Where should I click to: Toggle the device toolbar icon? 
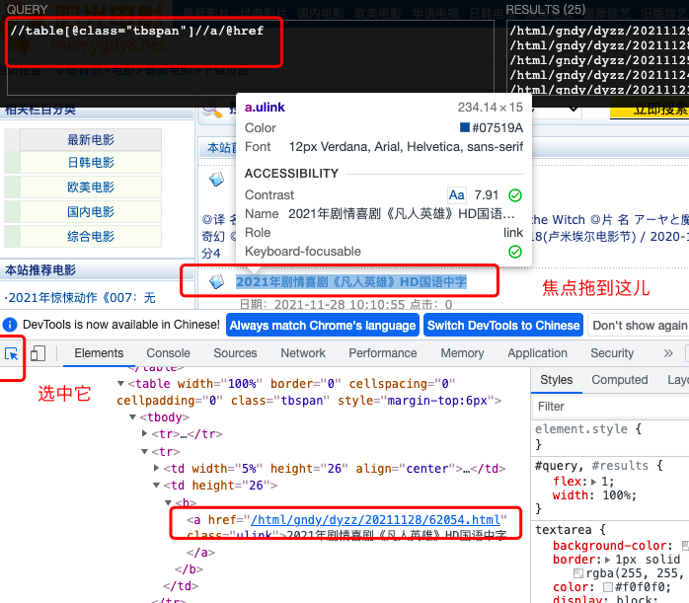pyautogui.click(x=38, y=353)
